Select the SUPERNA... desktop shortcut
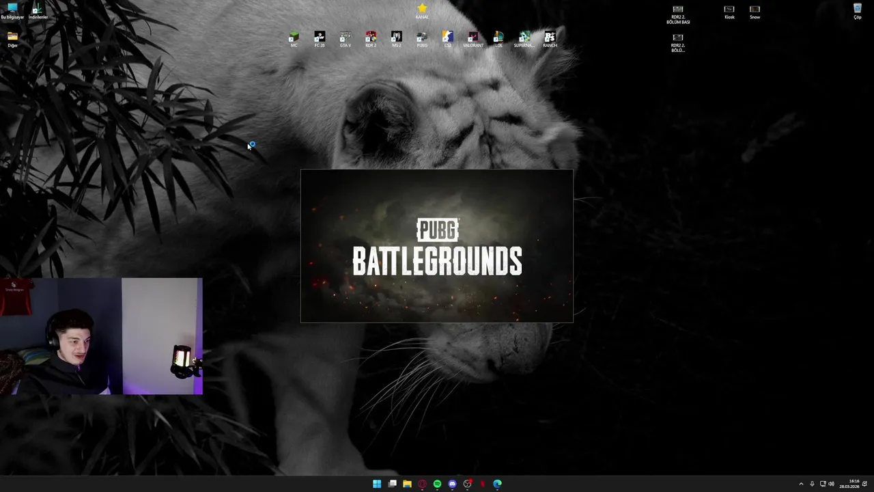The image size is (874, 492). click(x=524, y=39)
